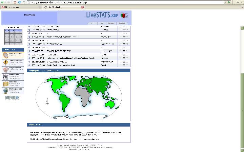Click the Visitor Info people icon

[5, 77]
